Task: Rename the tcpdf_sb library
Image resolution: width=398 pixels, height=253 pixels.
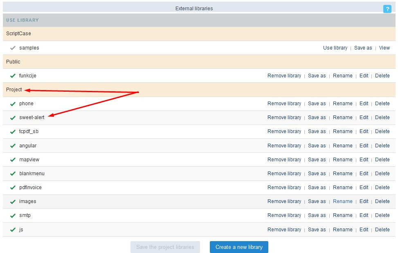Action: 343,131
